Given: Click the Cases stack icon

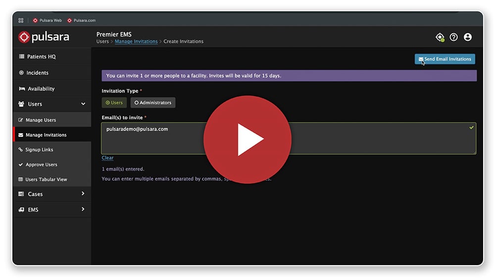Looking at the screenshot, I should 21,194.
